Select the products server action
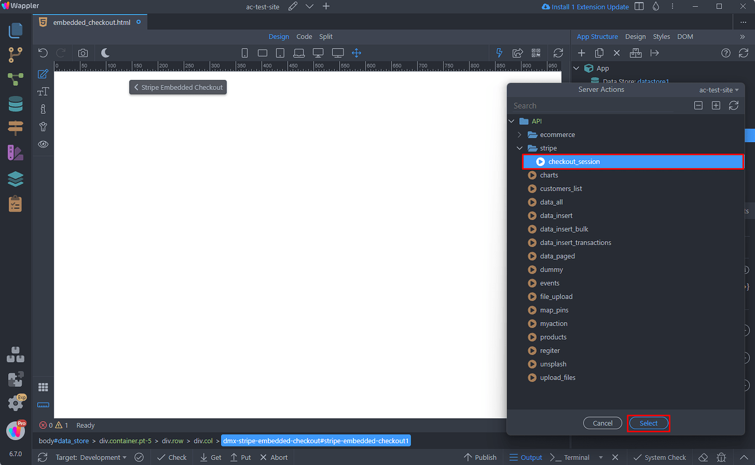Image resolution: width=755 pixels, height=465 pixels. (x=553, y=337)
